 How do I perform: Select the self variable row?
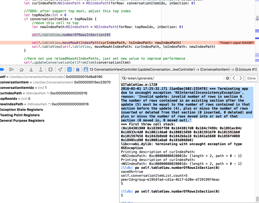[x=51, y=77]
